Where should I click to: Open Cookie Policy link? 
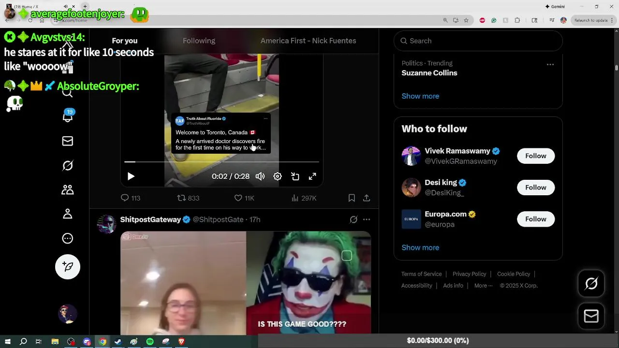pos(514,274)
